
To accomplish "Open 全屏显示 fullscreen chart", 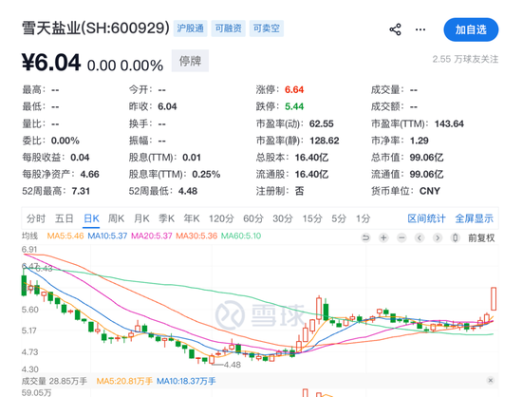I will click(474, 218).
